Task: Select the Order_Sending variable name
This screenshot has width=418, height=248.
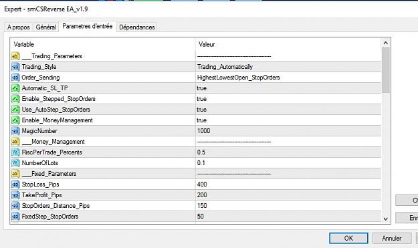Action: tap(41, 78)
